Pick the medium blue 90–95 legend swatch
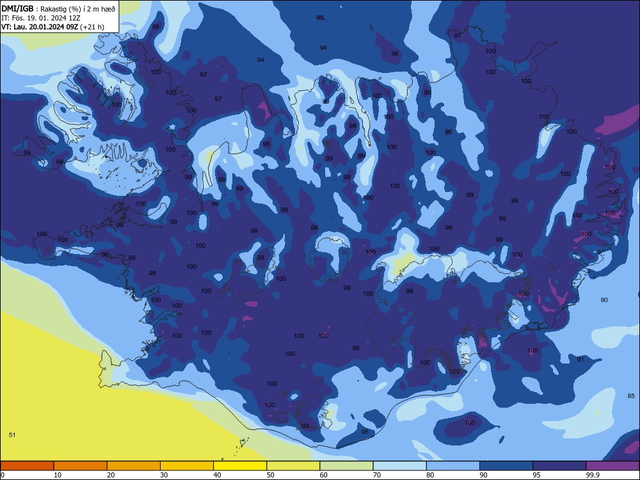This screenshot has width=640, height=480. pos(506,465)
